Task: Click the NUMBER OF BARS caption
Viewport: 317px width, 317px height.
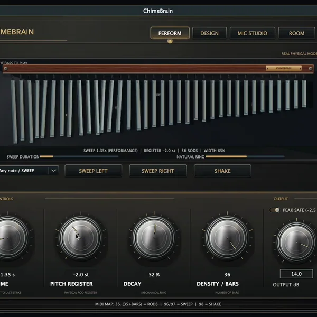Action: pyautogui.click(x=227, y=292)
